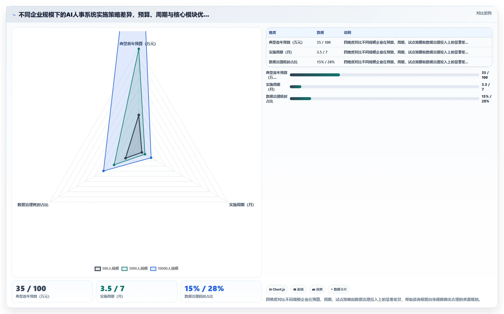Click the 3.5 / 7 table value

coord(322,52)
